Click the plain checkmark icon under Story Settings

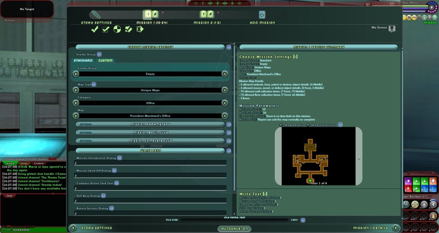pos(95,29)
